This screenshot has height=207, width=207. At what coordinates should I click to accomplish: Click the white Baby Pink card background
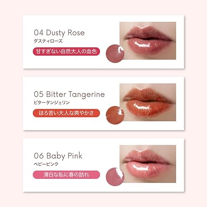point(73,185)
